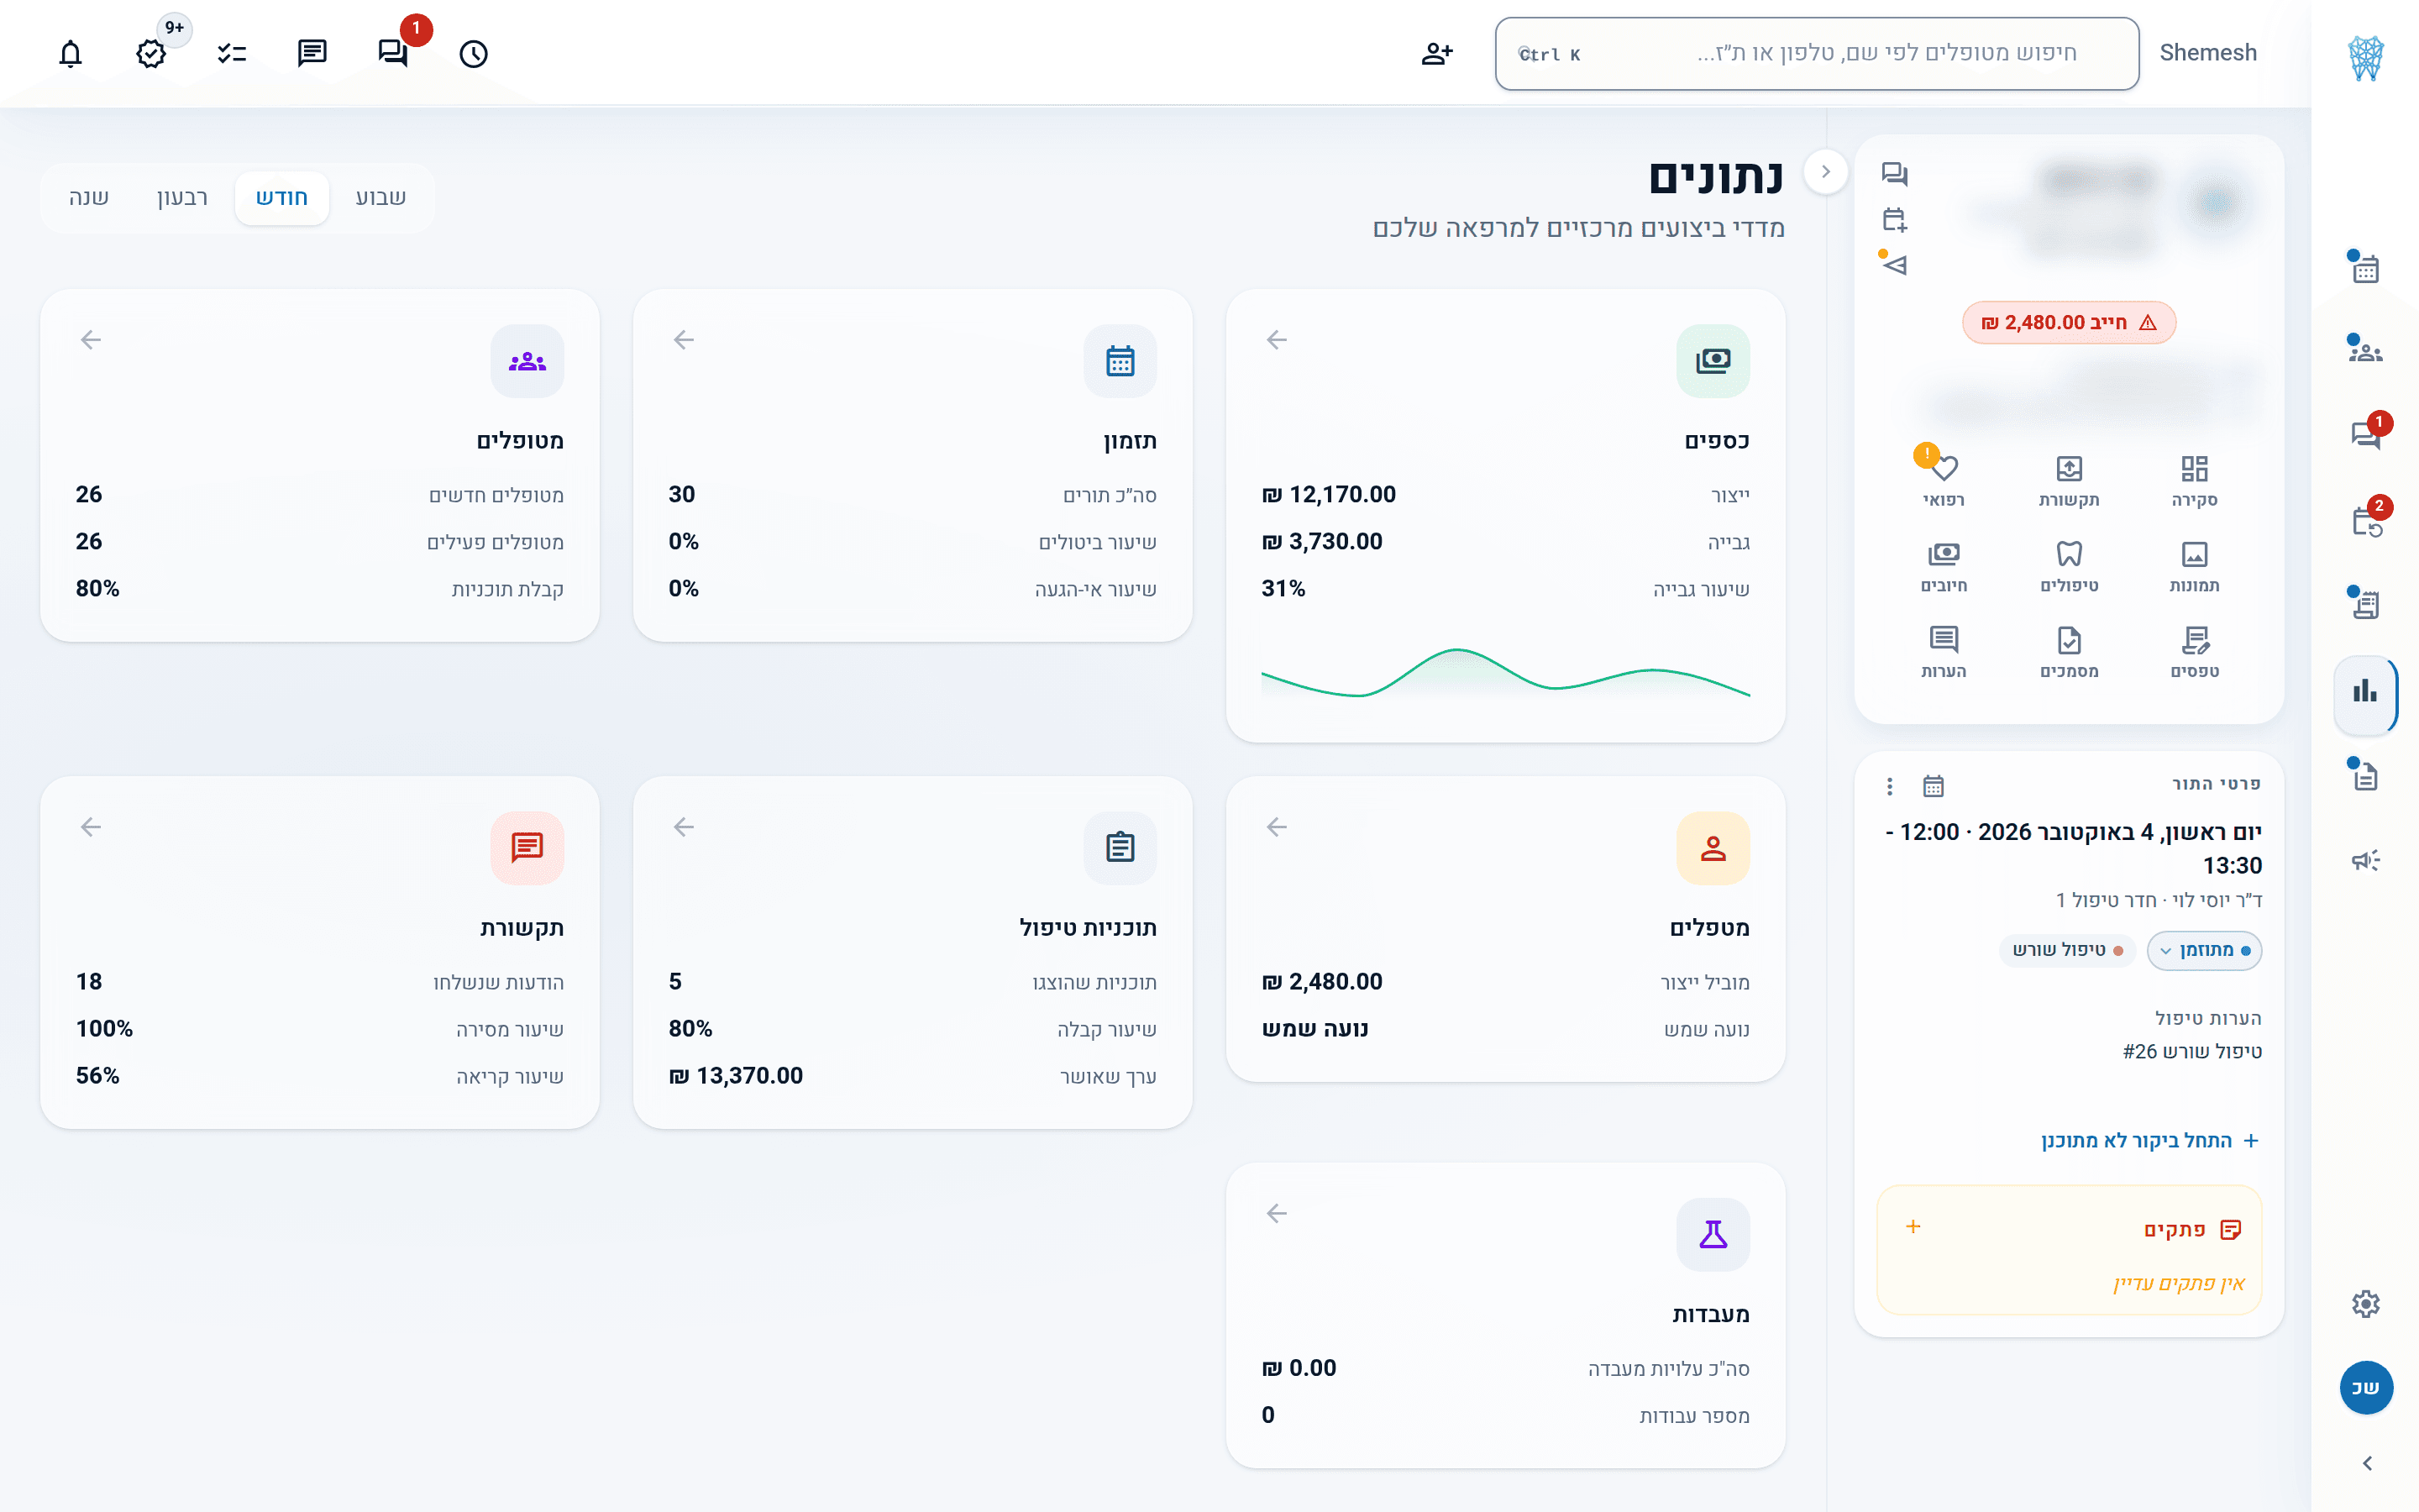Open the clock history icon
The width and height of the screenshot is (2419, 1512).
[474, 53]
